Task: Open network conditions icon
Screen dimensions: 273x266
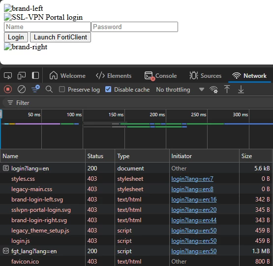Action: pyautogui.click(x=213, y=90)
